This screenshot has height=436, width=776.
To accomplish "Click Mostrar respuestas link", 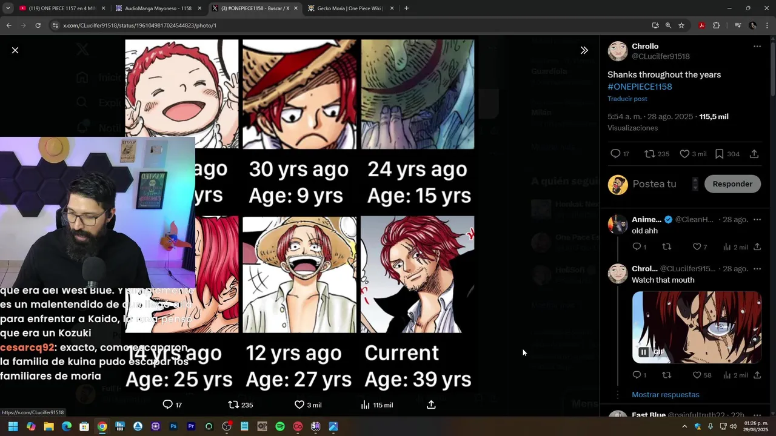I will pos(665,395).
